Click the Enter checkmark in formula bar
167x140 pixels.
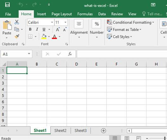pos(59,54)
